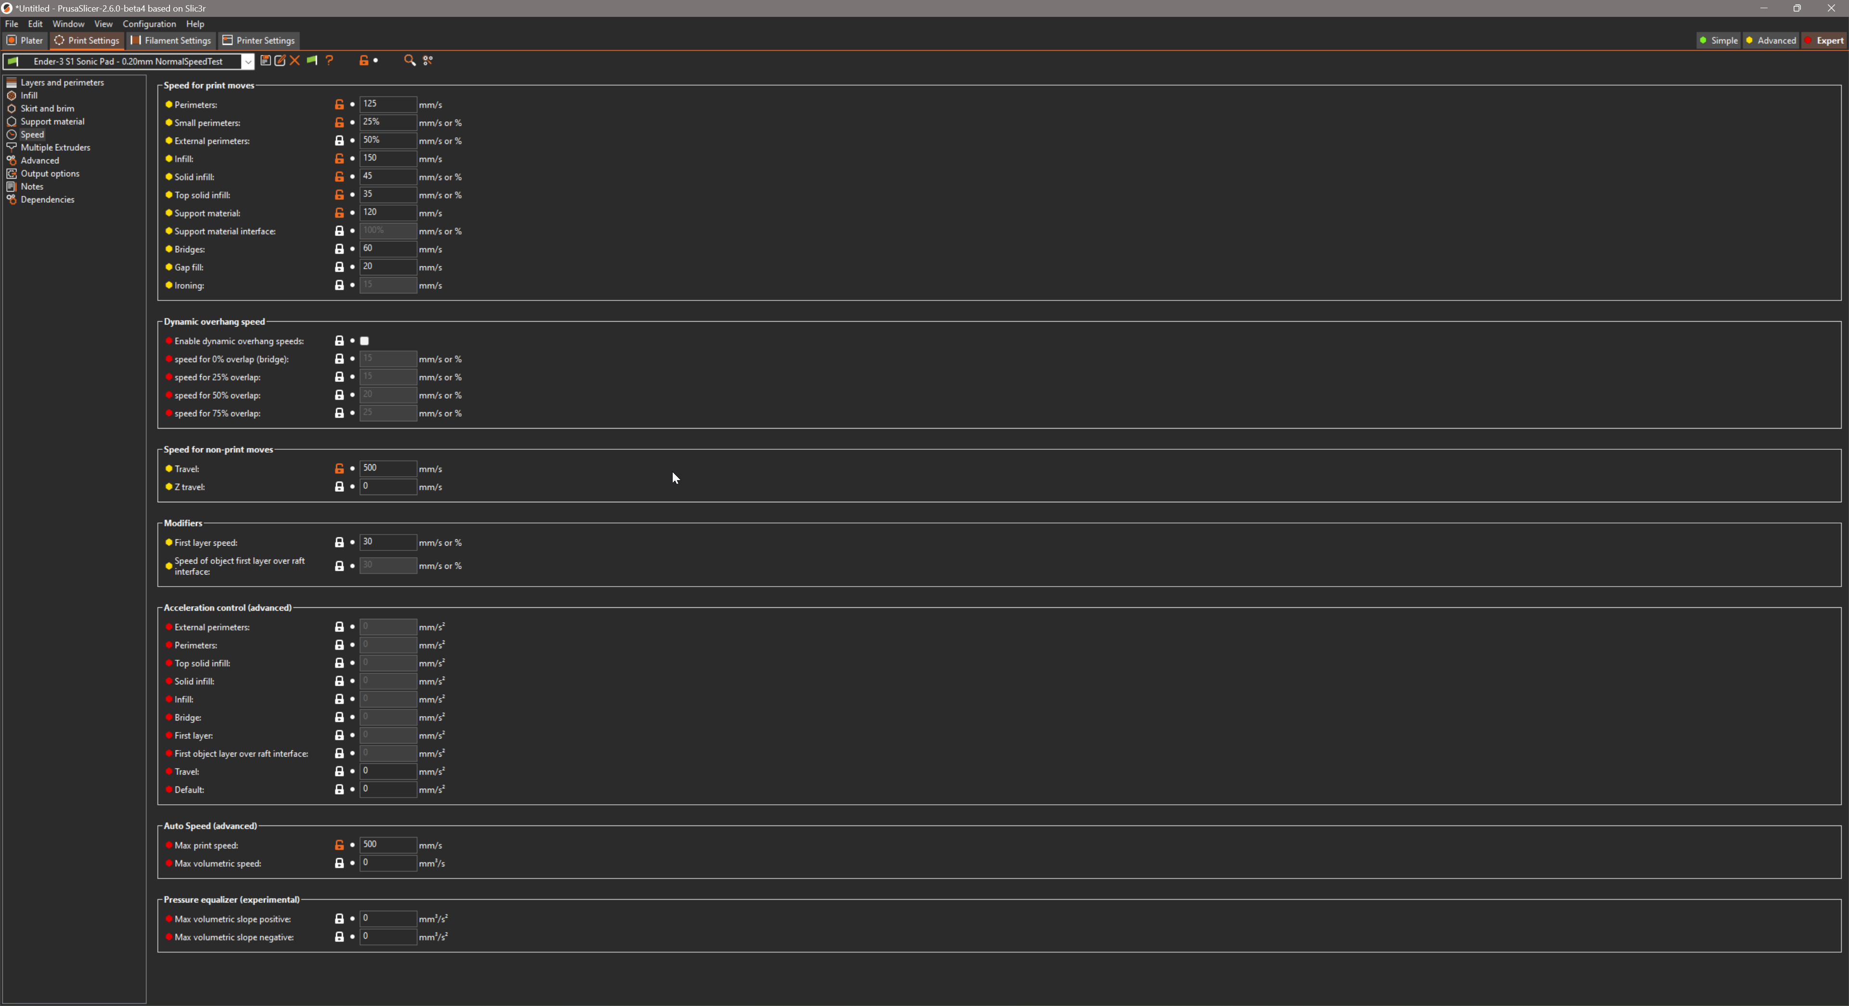Viewport: 1849px width, 1006px height.
Task: Delete the current preset
Action: pos(295,61)
